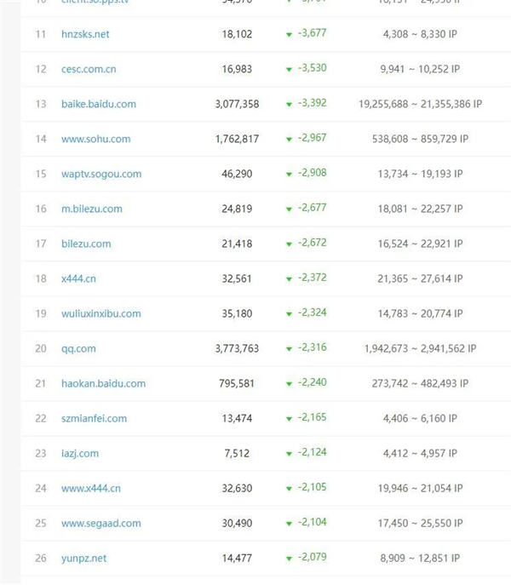
Task: Open the iazj.com domain link
Action: click(80, 453)
